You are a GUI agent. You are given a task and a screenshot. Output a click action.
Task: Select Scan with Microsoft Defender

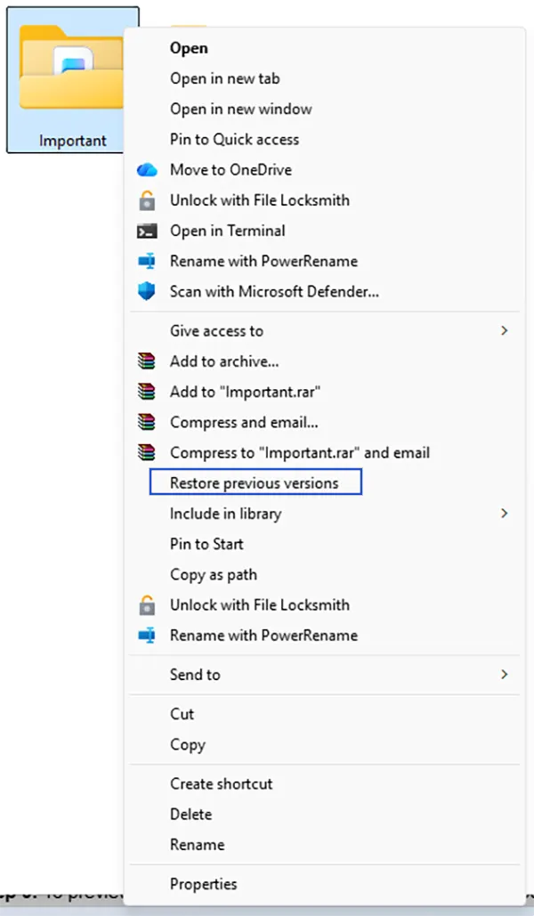(x=274, y=291)
